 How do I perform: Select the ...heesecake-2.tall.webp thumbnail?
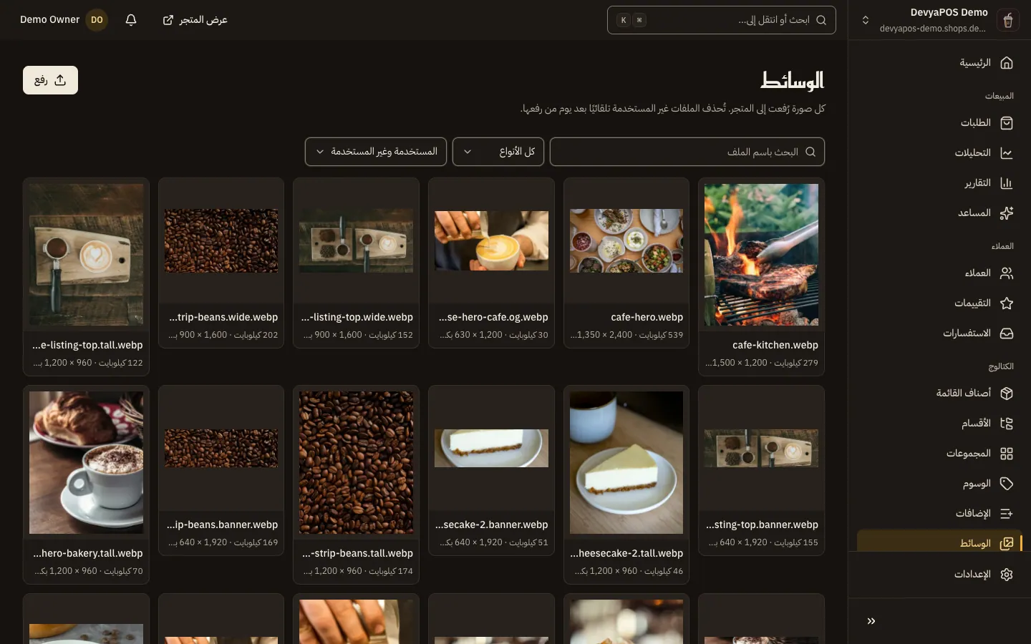626,462
